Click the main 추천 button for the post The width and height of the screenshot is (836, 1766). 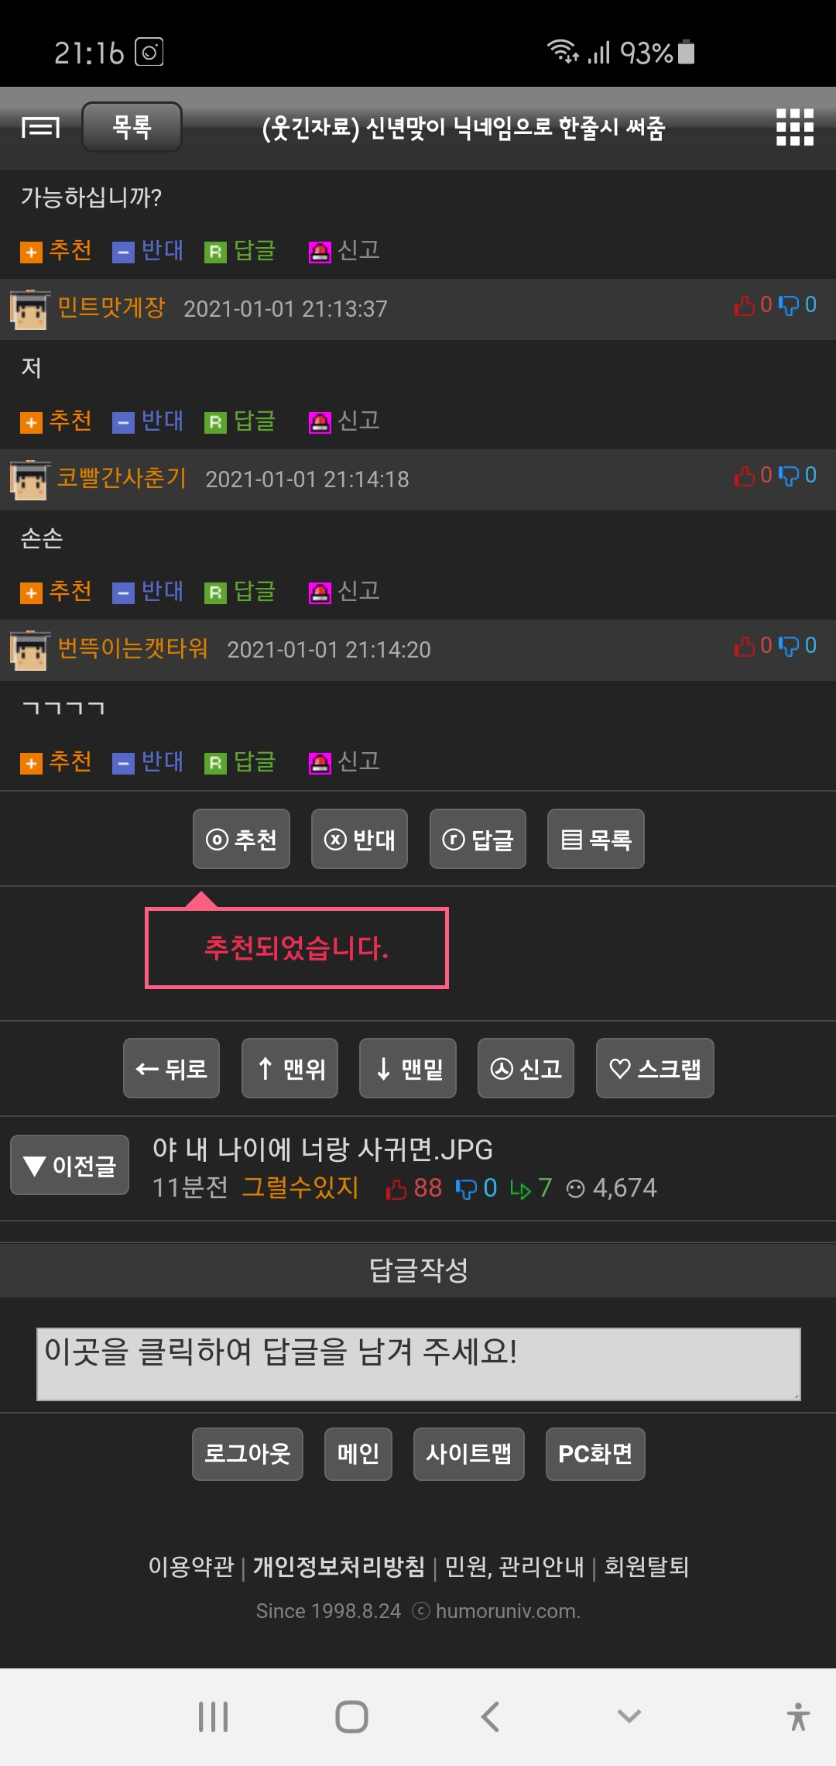pos(242,840)
